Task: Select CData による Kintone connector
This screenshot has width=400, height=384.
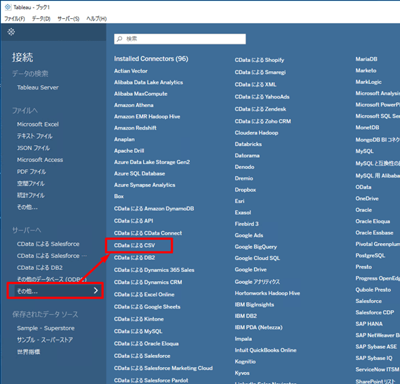Action: click(139, 318)
